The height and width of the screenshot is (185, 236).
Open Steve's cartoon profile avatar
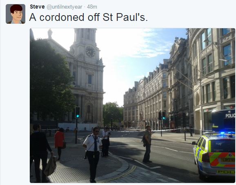16,14
